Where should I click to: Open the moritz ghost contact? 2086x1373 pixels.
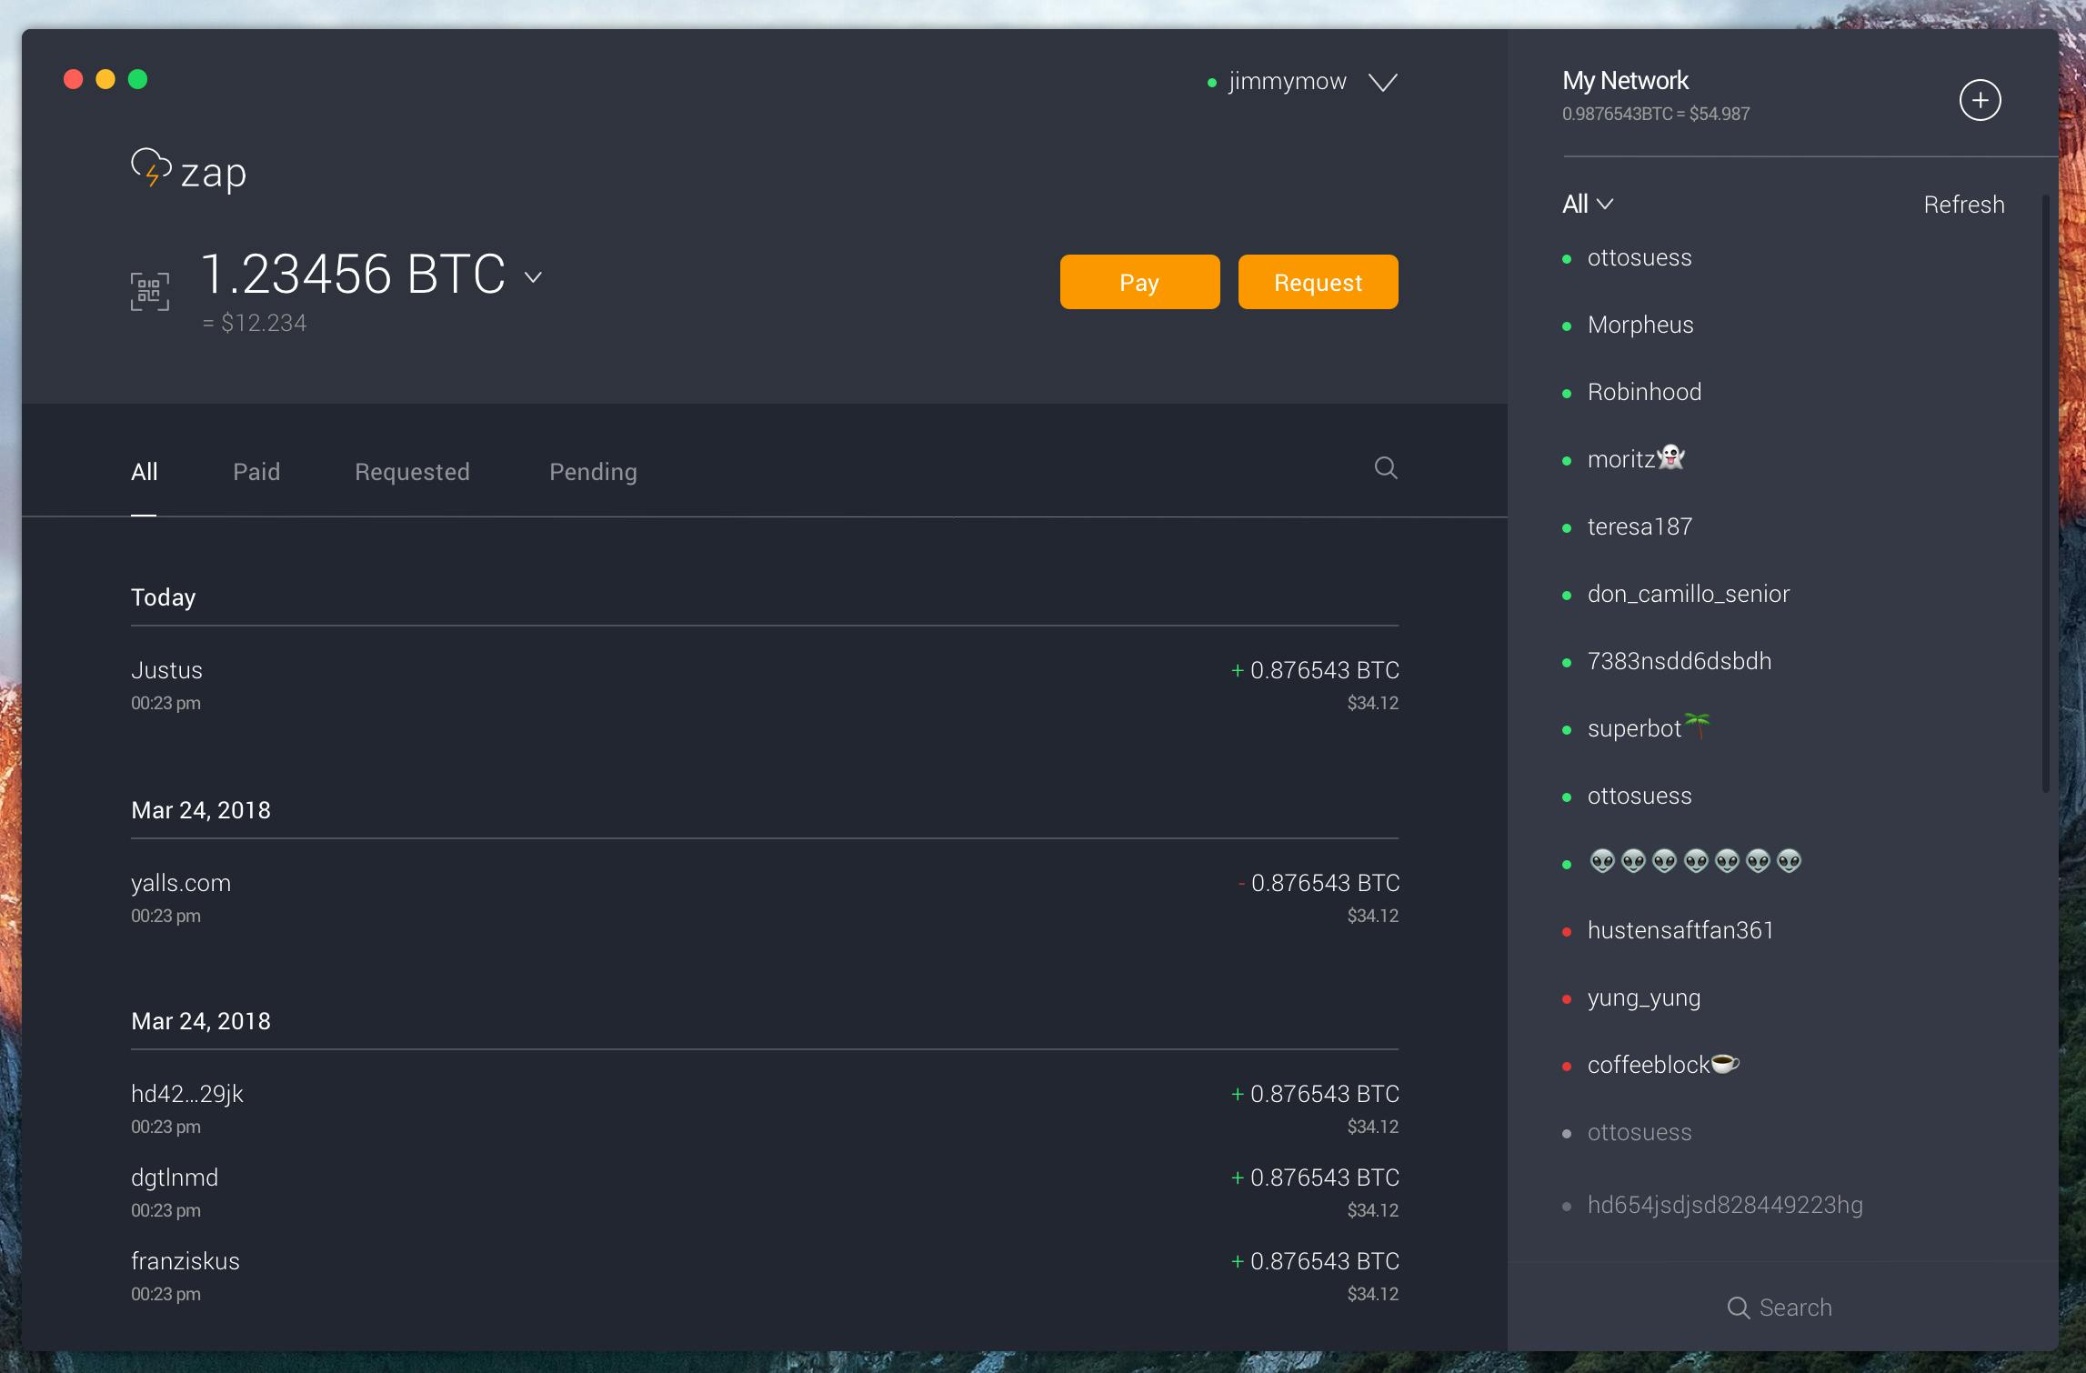[1635, 459]
